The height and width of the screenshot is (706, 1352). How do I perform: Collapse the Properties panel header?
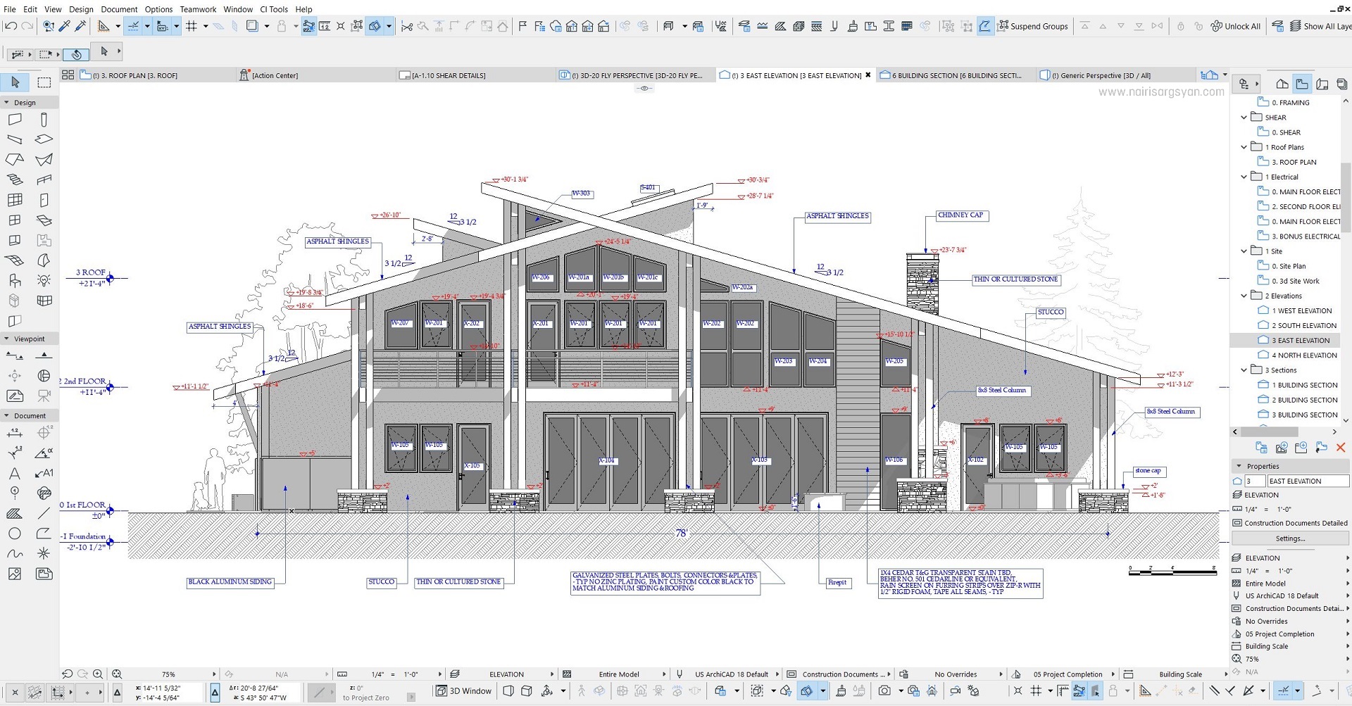click(1239, 466)
